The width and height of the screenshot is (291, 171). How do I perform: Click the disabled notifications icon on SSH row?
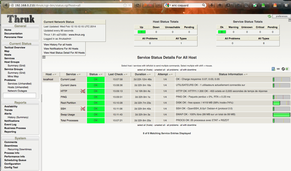coord(83,109)
